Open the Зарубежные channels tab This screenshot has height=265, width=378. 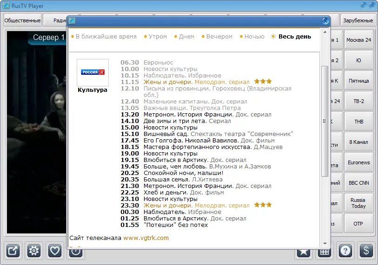tap(358, 20)
